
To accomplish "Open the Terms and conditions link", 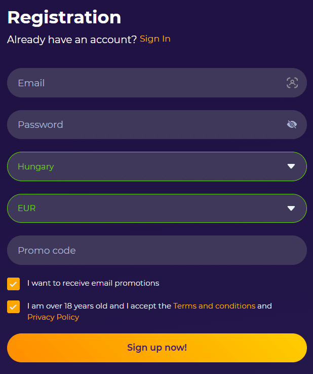I will (214, 306).
